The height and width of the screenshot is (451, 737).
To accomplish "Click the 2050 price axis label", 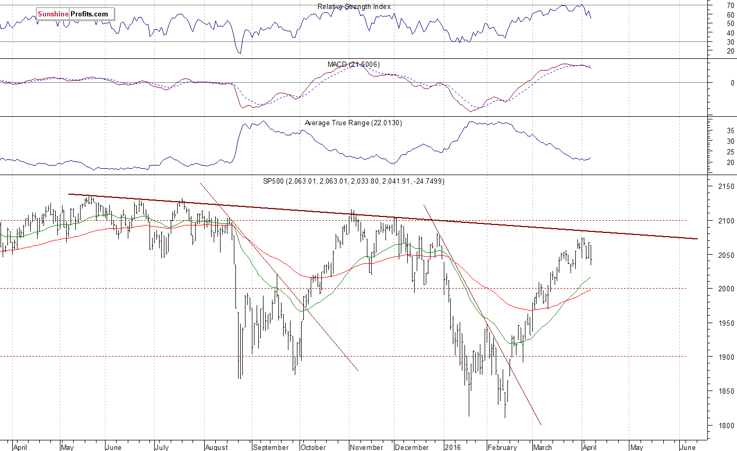I will point(726,255).
